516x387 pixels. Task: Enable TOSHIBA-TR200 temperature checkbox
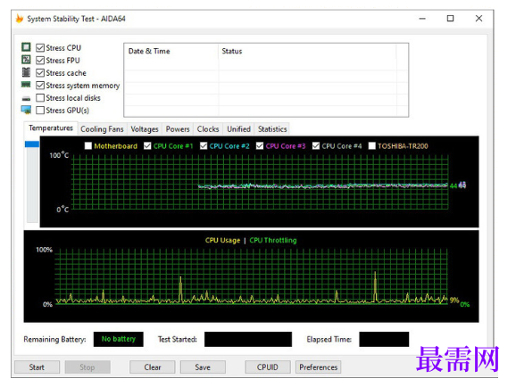(x=372, y=145)
